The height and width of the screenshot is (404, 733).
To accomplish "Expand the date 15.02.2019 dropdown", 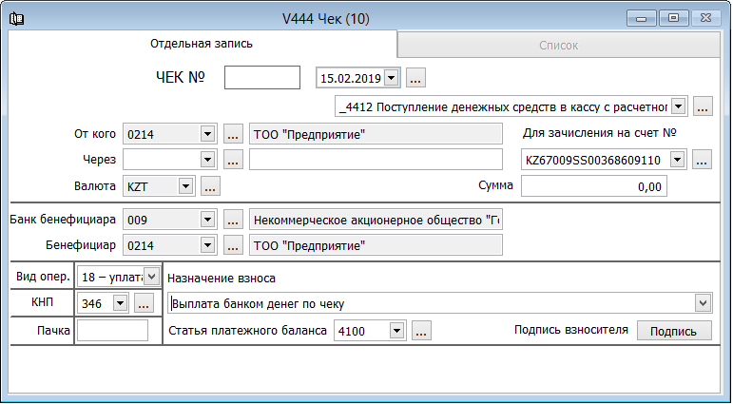I will [393, 77].
